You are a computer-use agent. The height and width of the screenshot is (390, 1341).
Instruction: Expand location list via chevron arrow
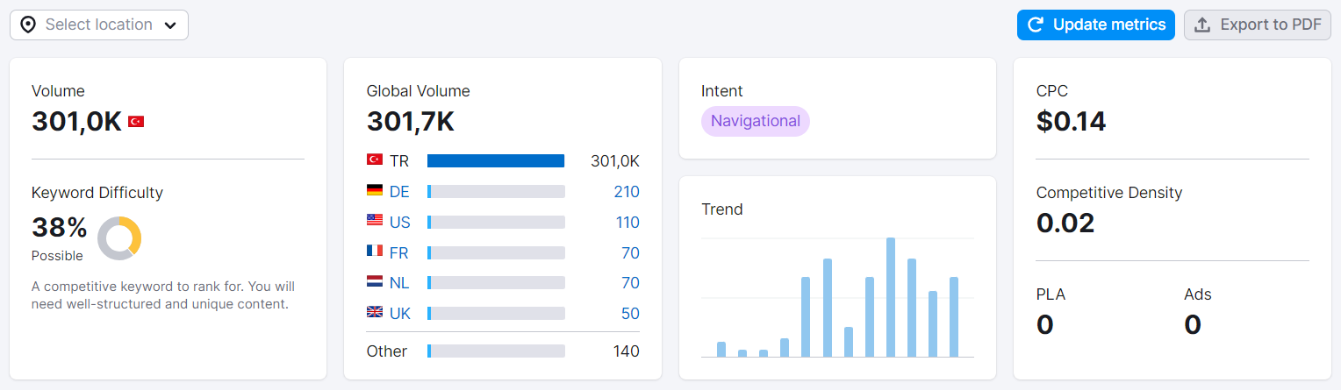[x=170, y=25]
